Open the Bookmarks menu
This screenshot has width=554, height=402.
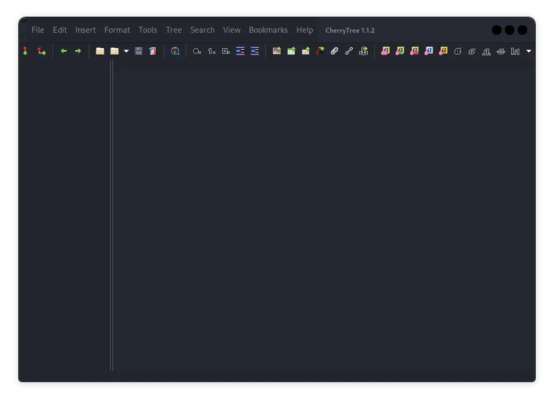point(268,30)
